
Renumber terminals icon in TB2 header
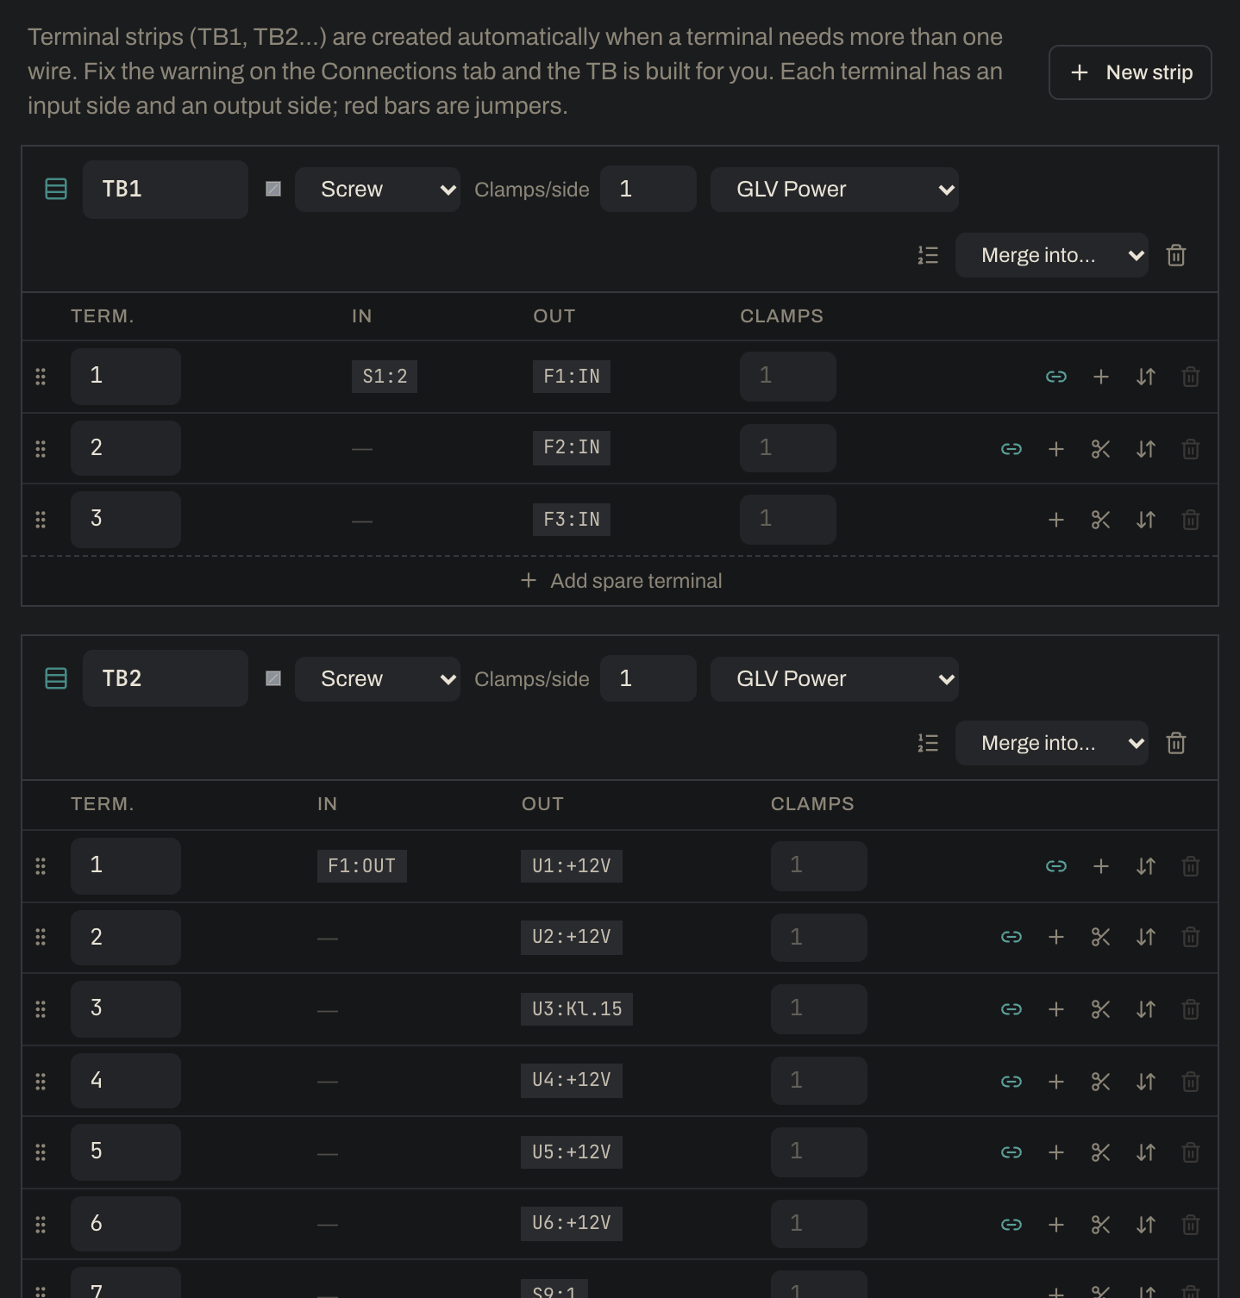[928, 743]
